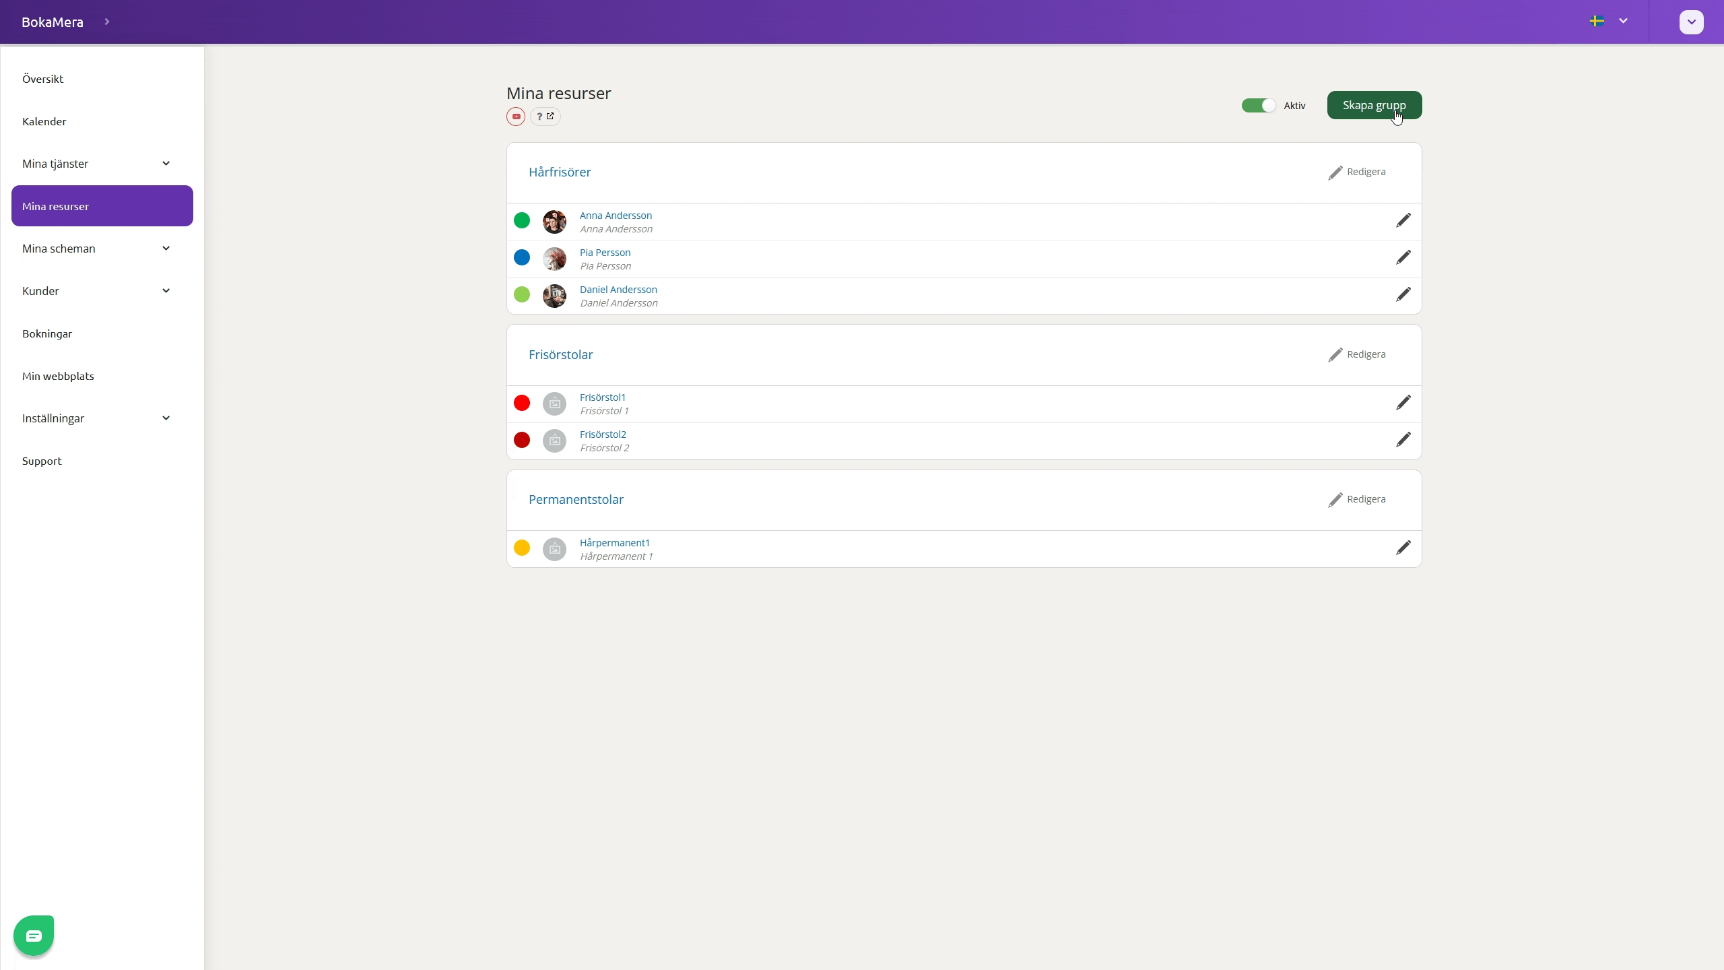Open the Hårpermanent1 resource link

click(x=615, y=543)
